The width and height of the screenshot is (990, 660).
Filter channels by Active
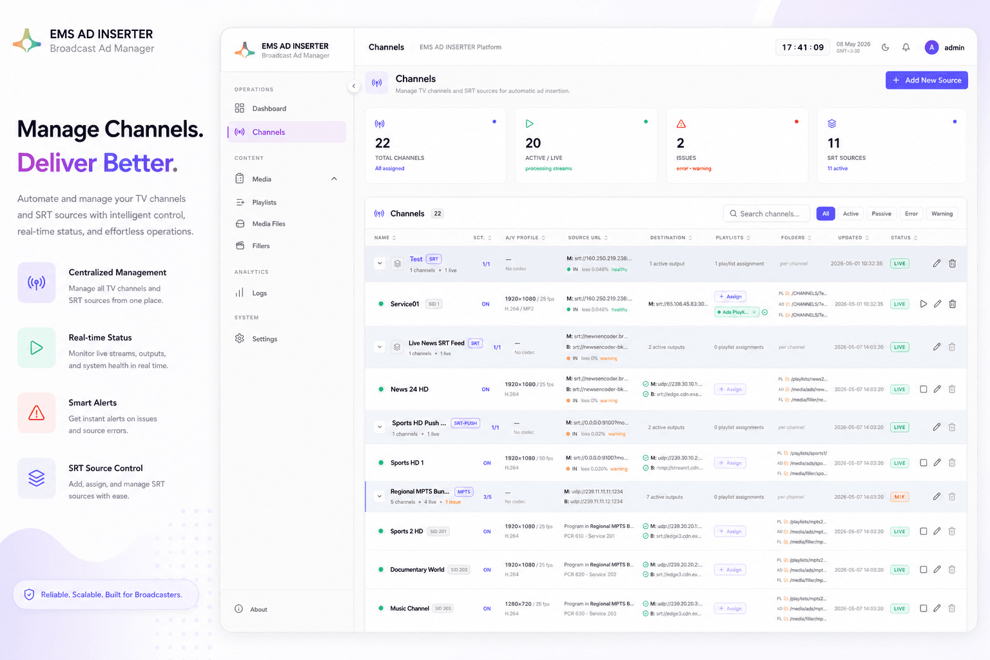[851, 213]
